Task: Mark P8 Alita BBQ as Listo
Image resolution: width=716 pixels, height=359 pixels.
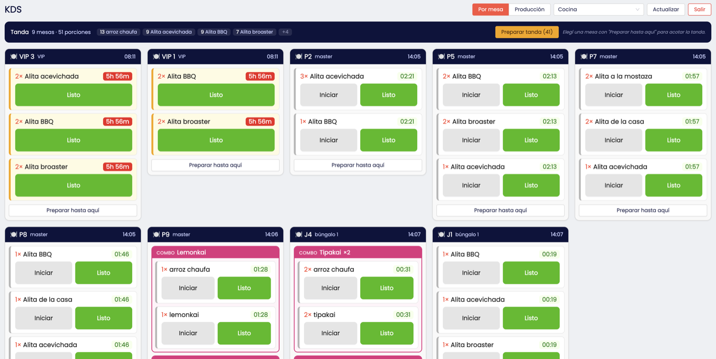Action: (104, 273)
